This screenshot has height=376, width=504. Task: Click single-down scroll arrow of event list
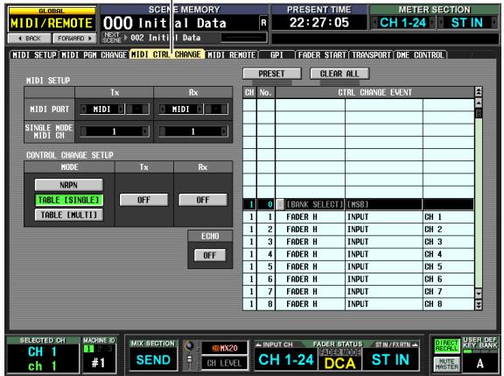pos(479,294)
